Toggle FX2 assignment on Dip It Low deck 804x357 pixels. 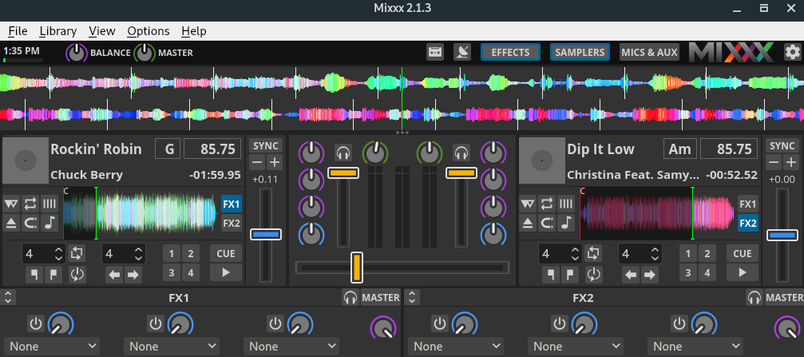point(748,223)
